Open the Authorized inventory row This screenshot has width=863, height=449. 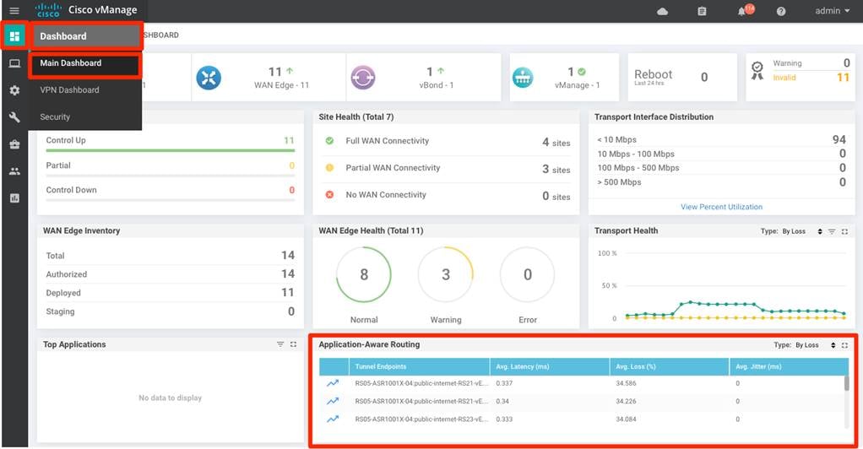click(x=170, y=274)
